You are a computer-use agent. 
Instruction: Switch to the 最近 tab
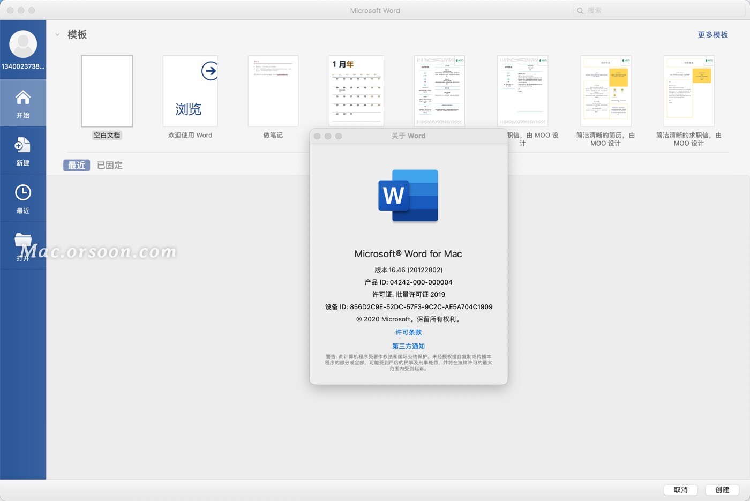(x=77, y=166)
